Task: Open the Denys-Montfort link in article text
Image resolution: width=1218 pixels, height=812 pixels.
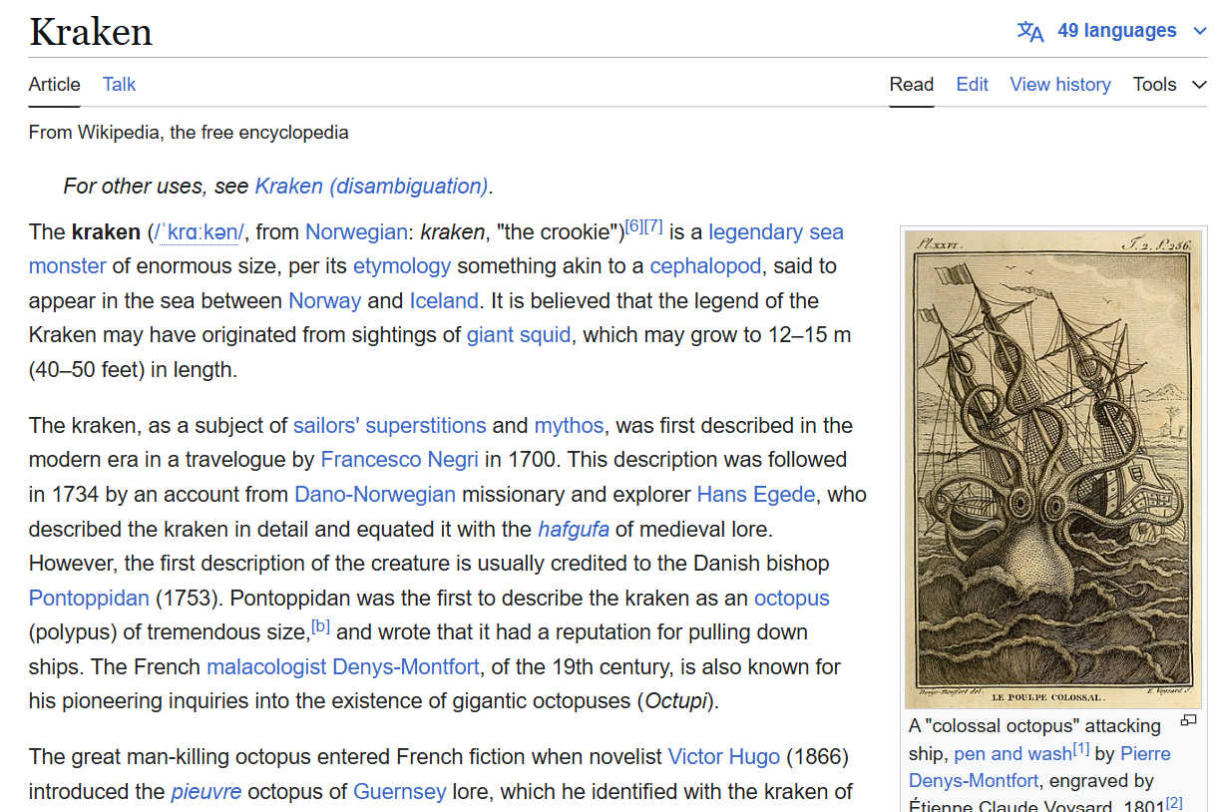Action: click(x=406, y=667)
